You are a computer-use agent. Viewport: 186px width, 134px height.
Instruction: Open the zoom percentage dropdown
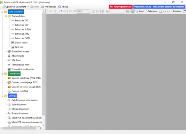point(89,11)
